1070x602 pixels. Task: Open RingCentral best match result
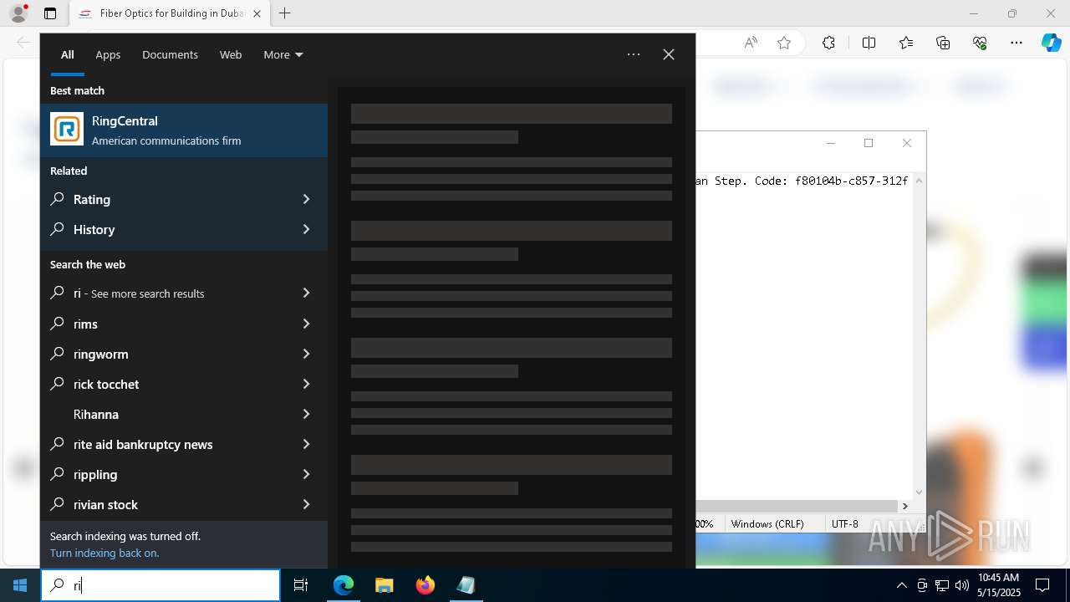pyautogui.click(x=184, y=130)
